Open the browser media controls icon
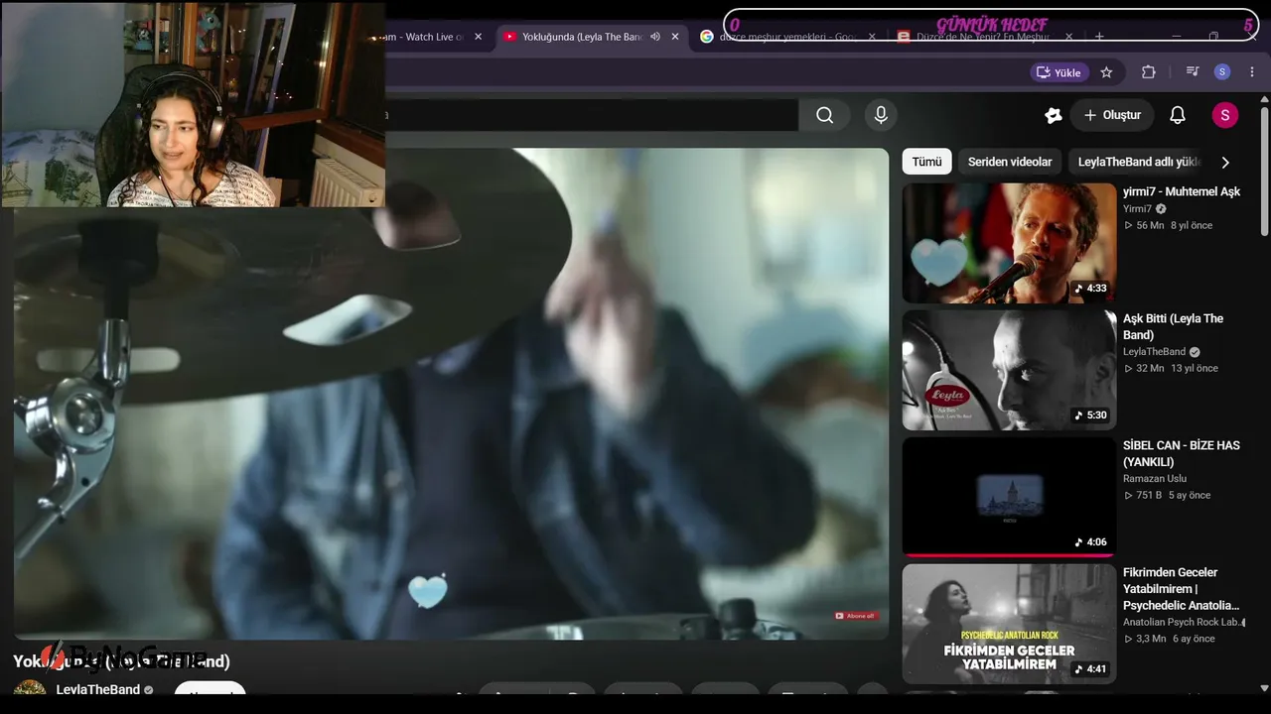Screen dimensions: 1271x714 pyautogui.click(x=1193, y=72)
